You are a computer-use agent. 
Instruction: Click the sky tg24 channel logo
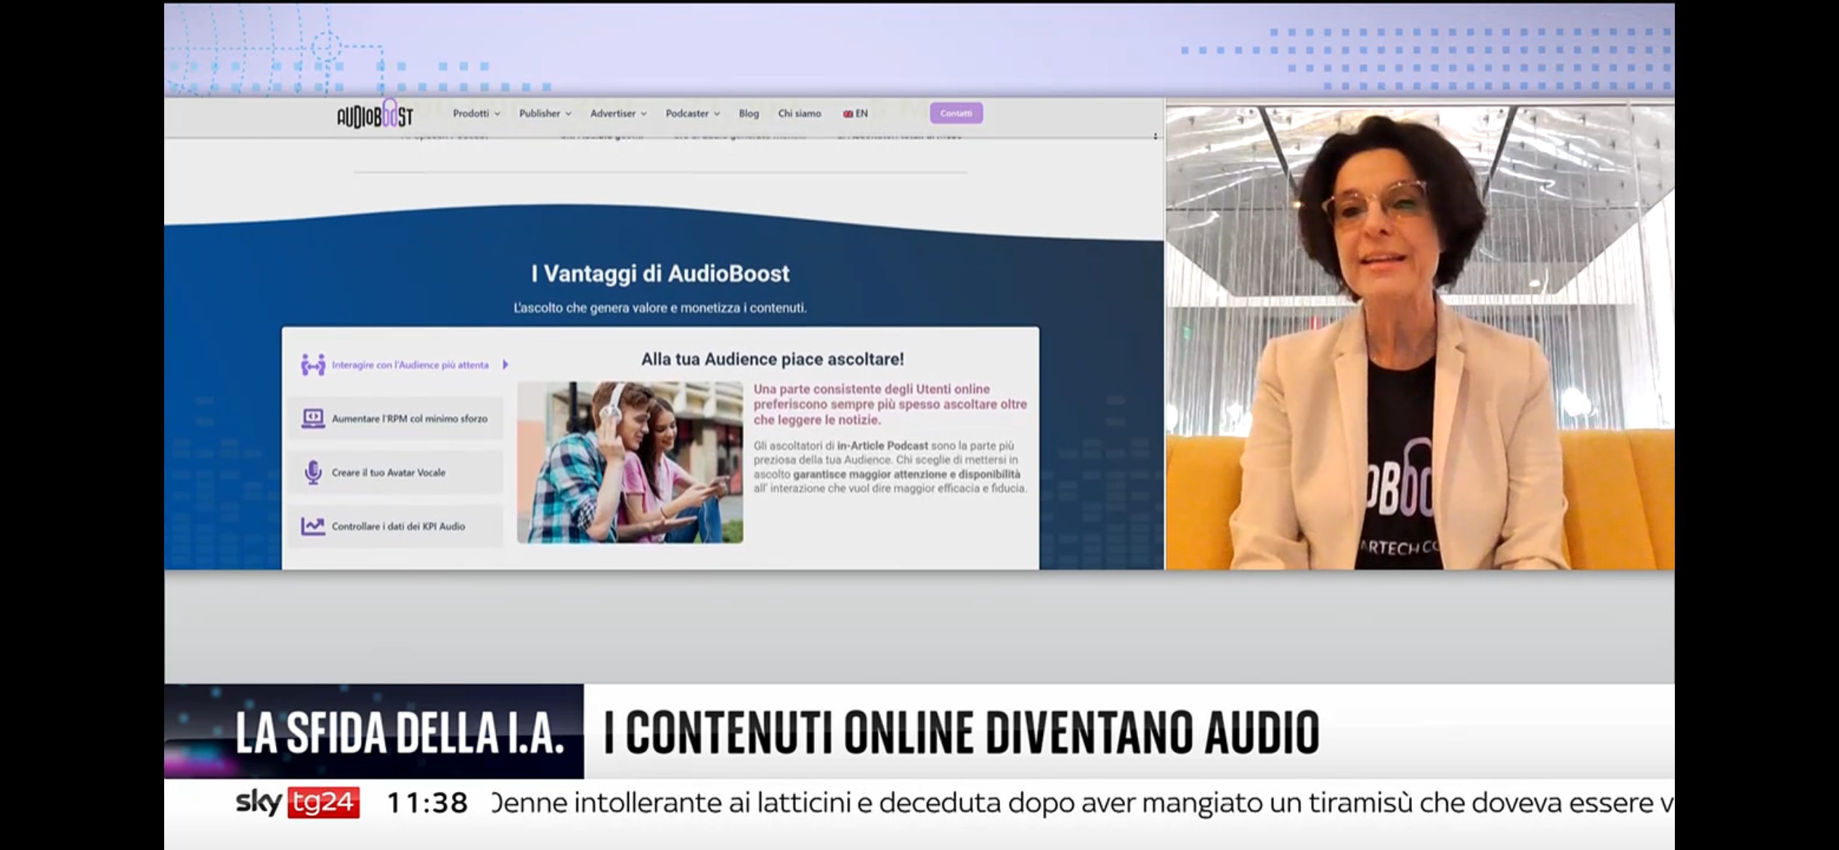pyautogui.click(x=298, y=803)
